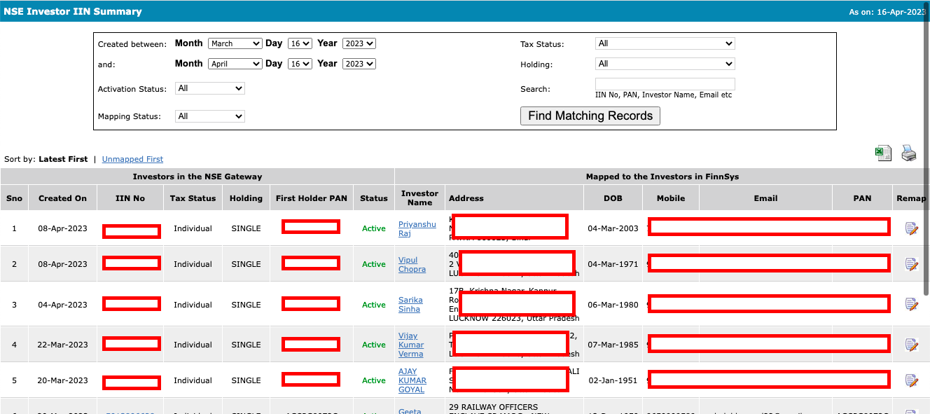Select created date 04-Apr-2023 cell
The image size is (930, 414).
(x=63, y=305)
